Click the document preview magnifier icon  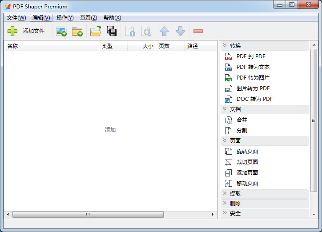pyautogui.click(x=146, y=31)
